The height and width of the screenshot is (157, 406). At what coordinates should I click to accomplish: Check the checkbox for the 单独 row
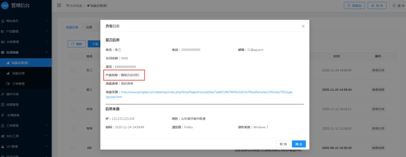[x=73, y=109]
